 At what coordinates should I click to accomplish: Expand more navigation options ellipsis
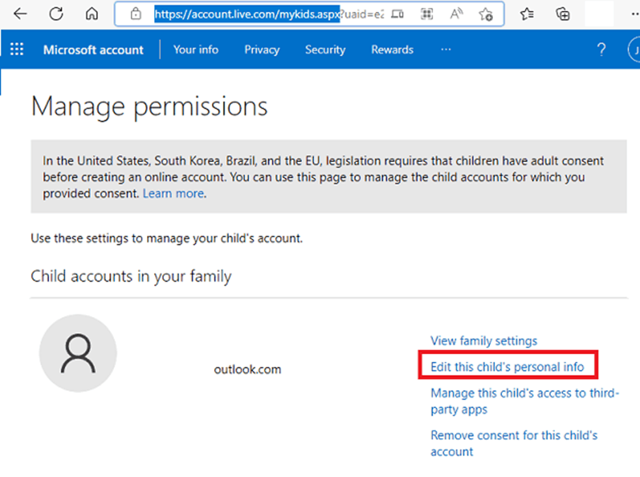click(446, 49)
